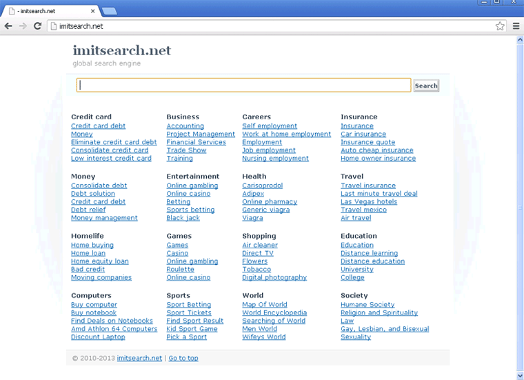Image resolution: width=524 pixels, height=380 pixels.
Task: Click the page icon in the address bar
Action: point(53,26)
